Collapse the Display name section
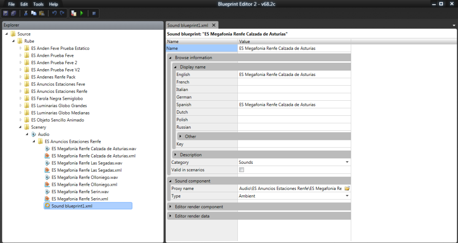Screen dimensions: 458x243 [x=175, y=67]
